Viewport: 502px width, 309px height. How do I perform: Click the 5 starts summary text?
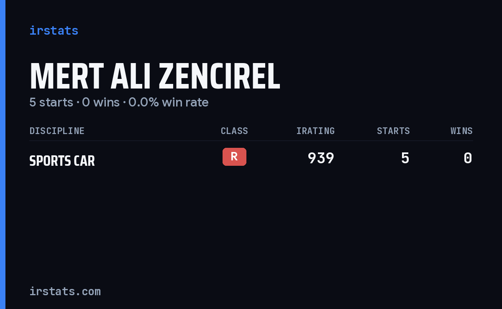point(51,102)
